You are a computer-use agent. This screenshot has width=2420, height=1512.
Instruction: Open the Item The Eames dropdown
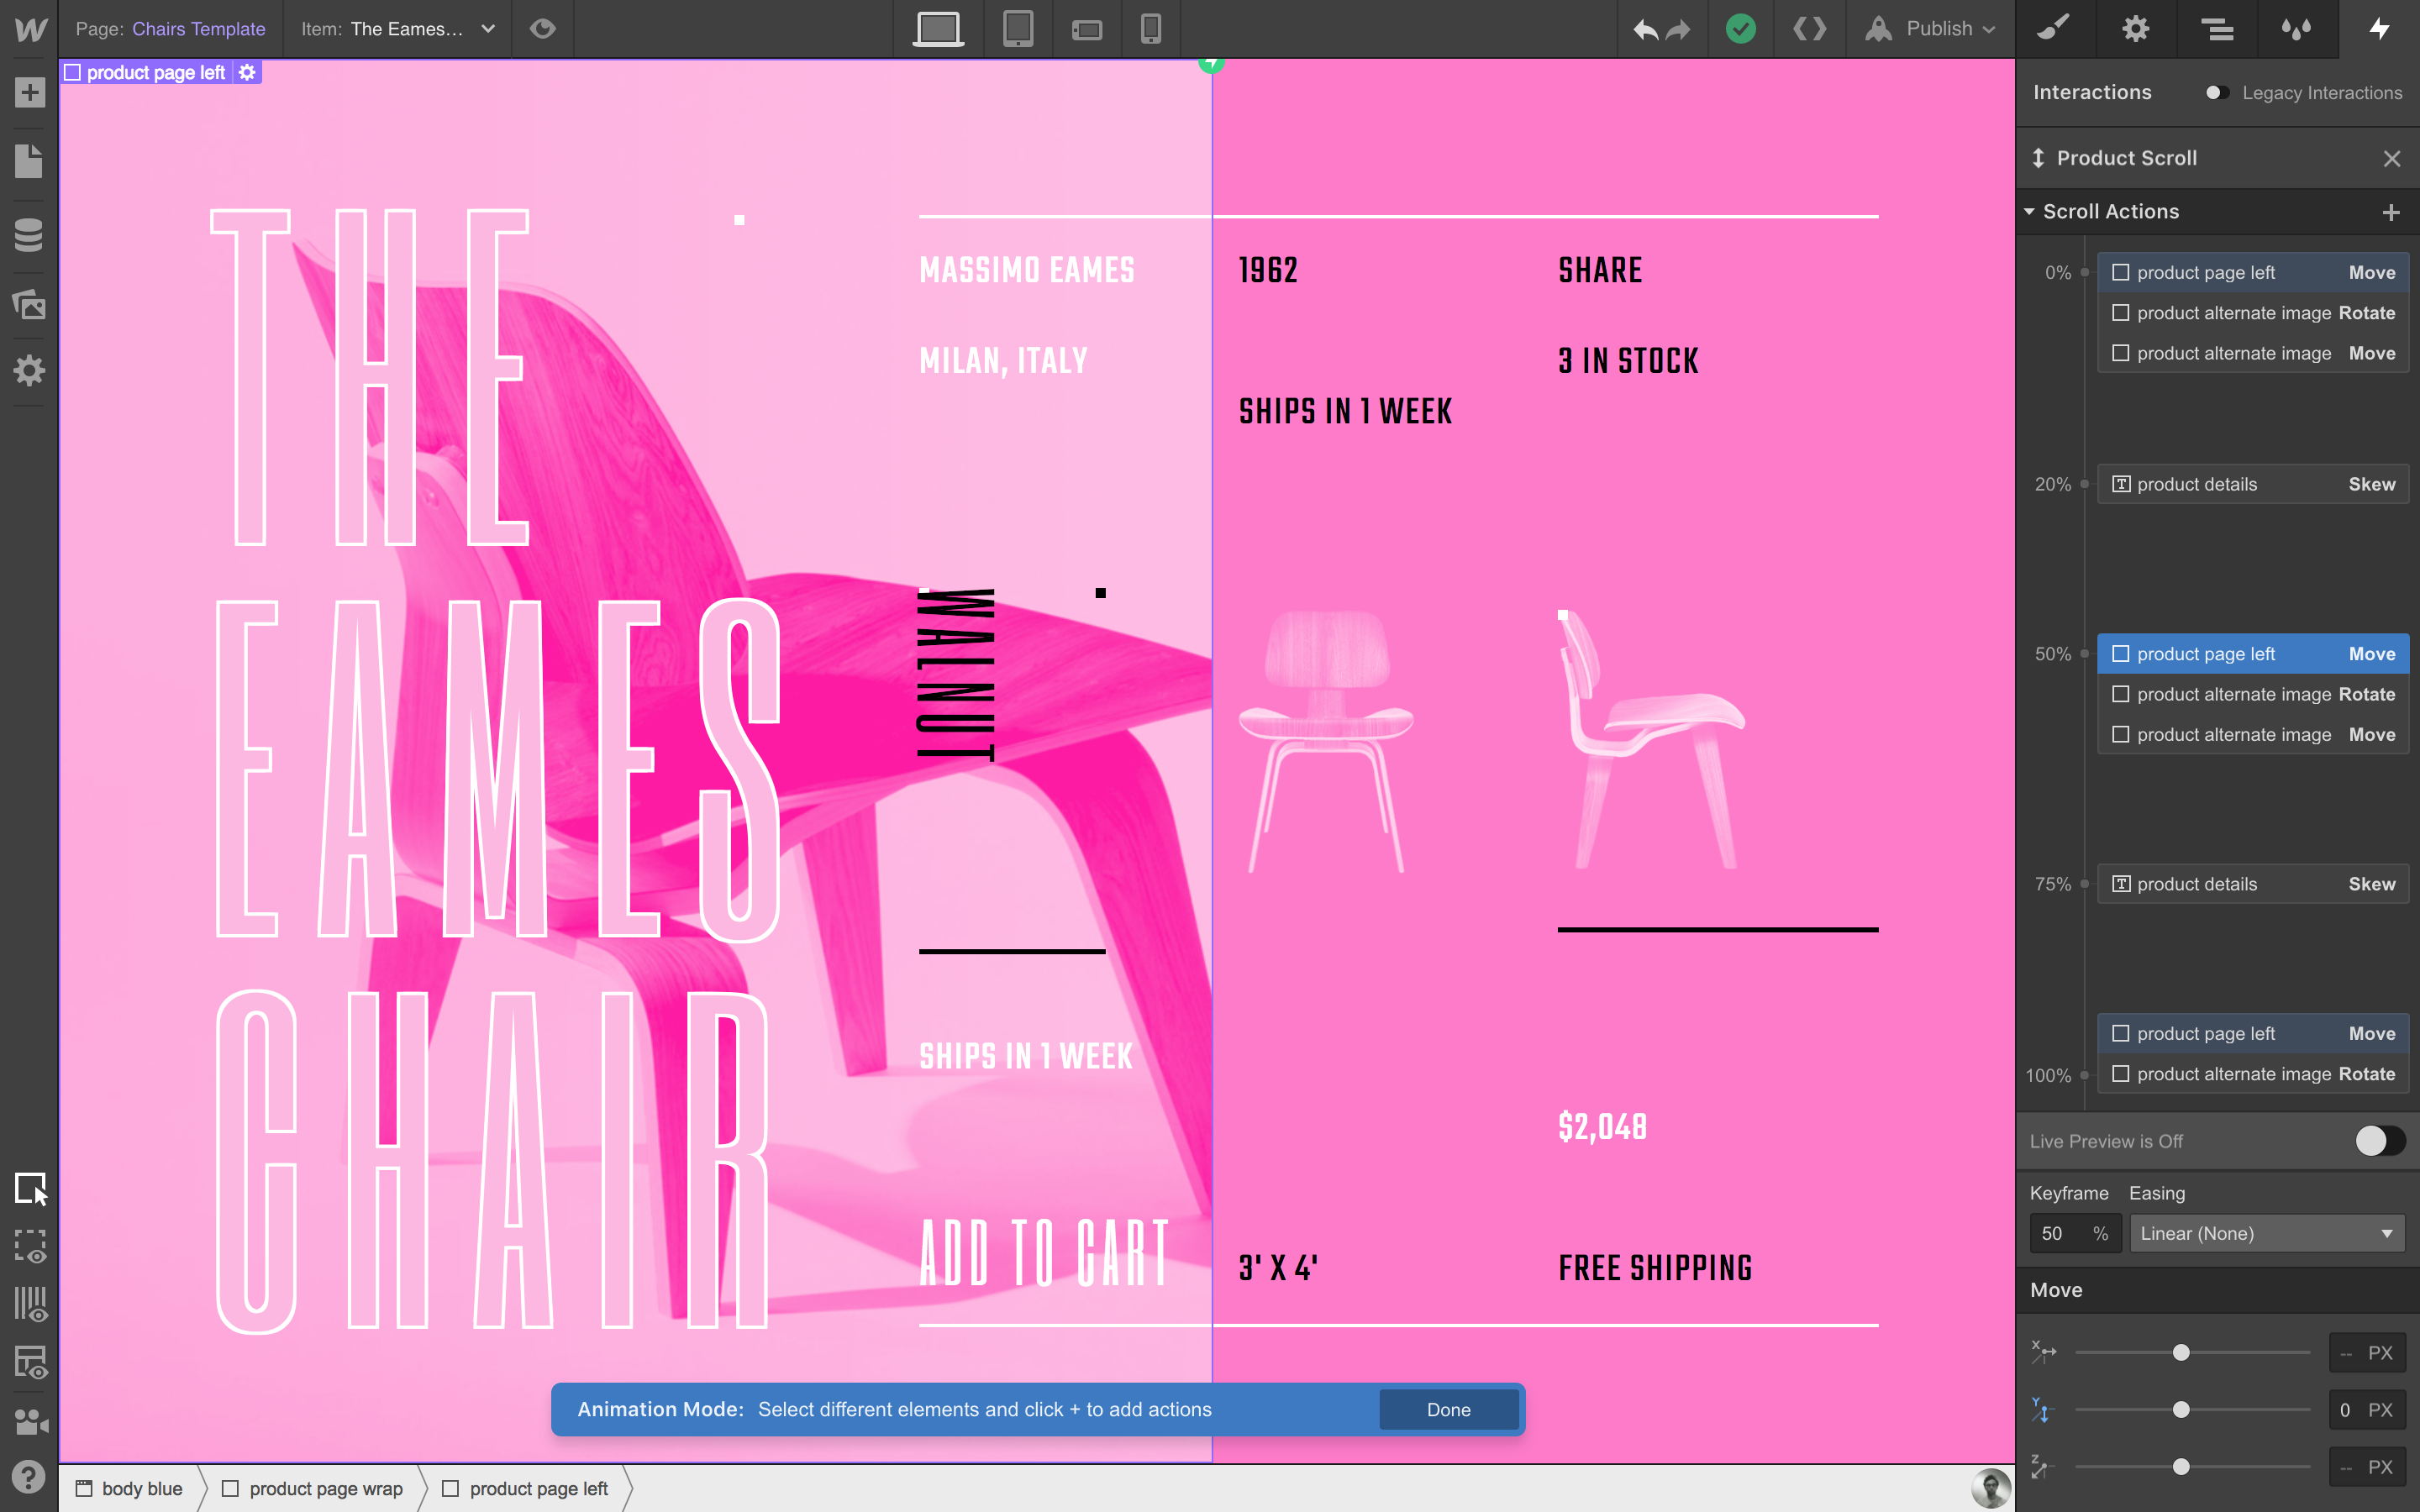point(398,29)
